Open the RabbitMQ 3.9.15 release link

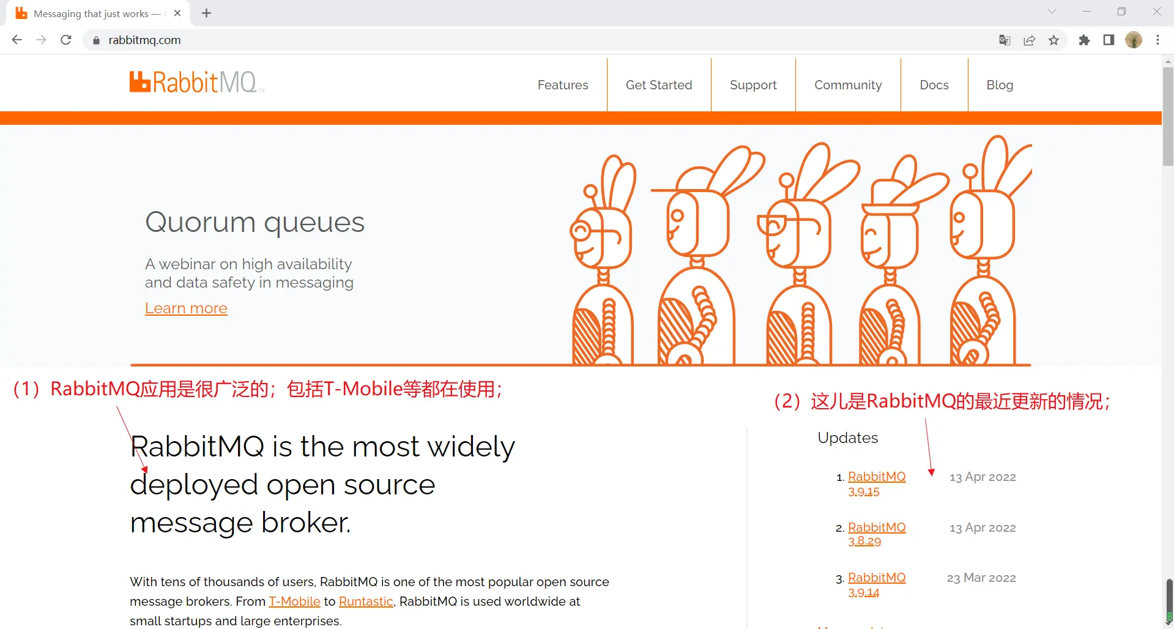877,484
